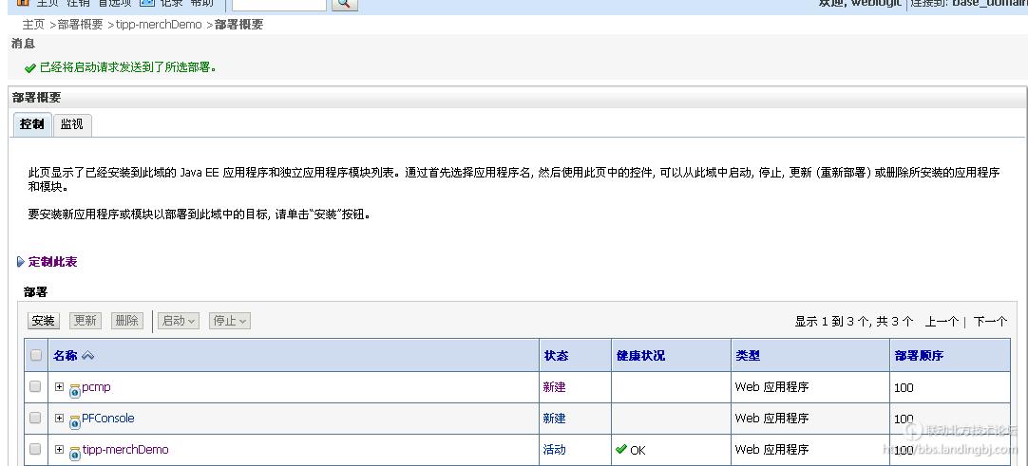Click the 主页 breadcrumb link

33,25
